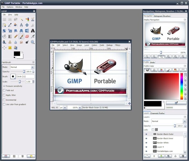This screenshot has height=161, width=189.
Task: Open the FG/BG Color tab menu arrow
Action: pyautogui.click(x=185, y=66)
